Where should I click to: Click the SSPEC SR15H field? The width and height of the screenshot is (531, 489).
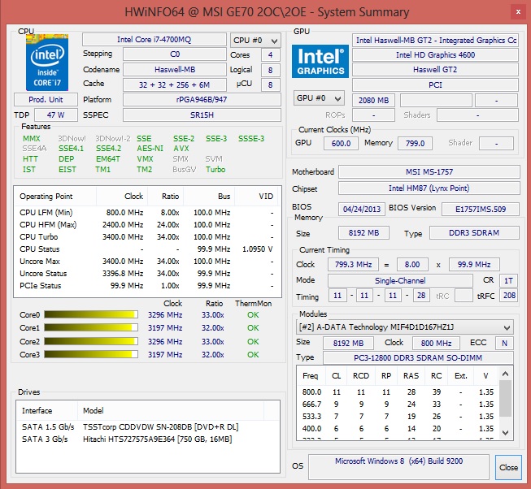(202, 115)
